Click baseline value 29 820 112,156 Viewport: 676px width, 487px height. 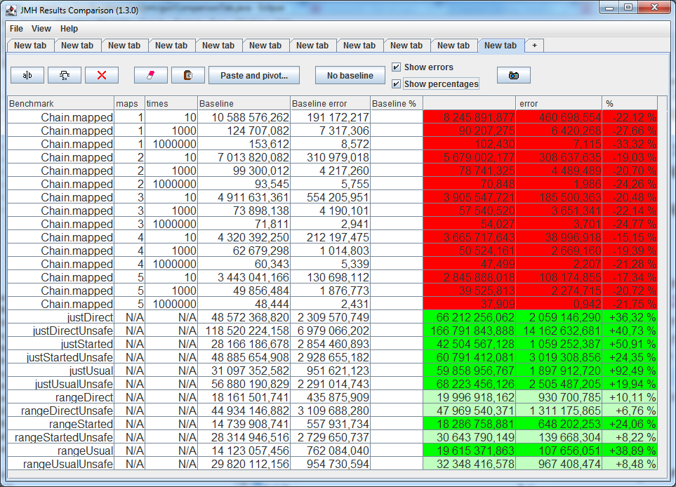pos(244,464)
